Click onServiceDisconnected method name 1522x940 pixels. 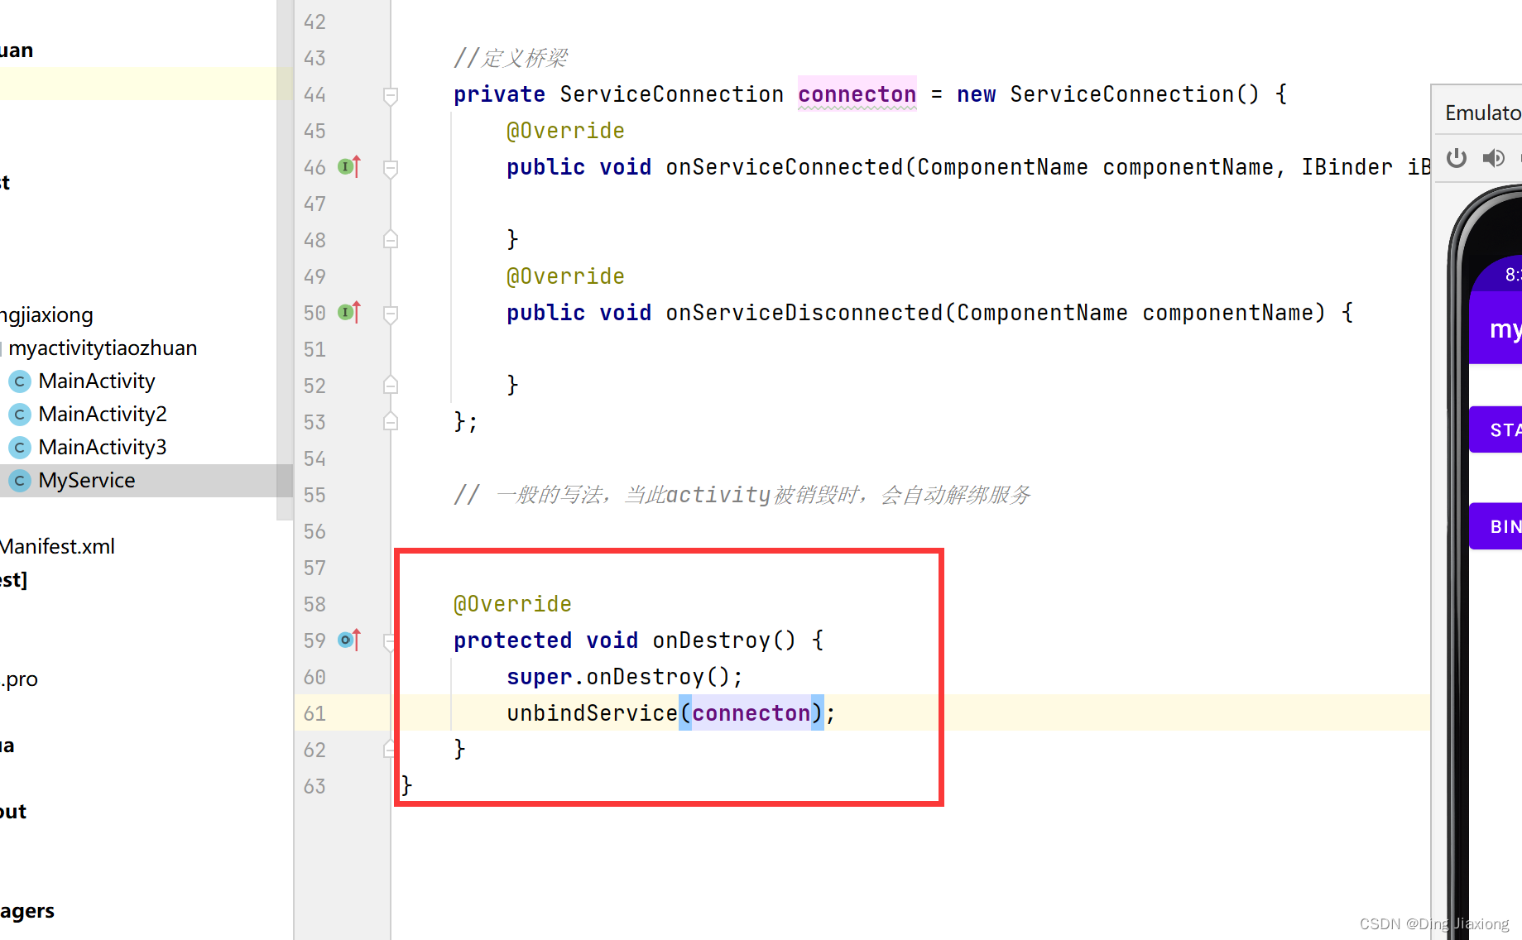point(804,313)
